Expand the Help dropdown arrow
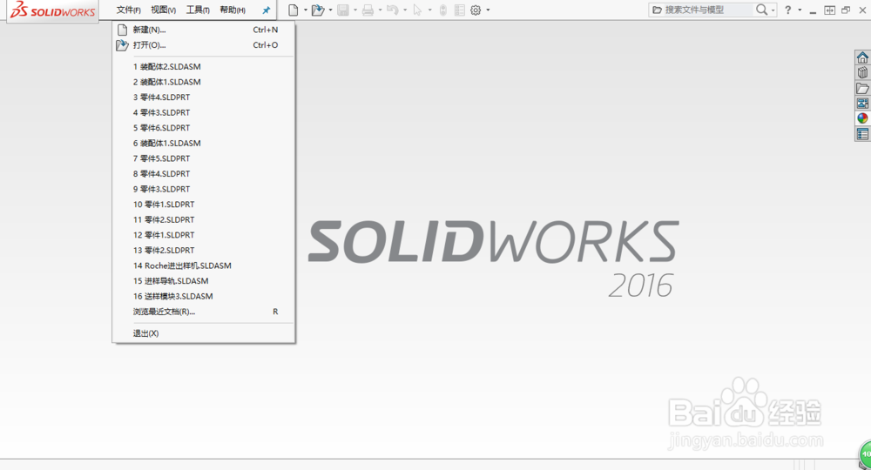 800,10
